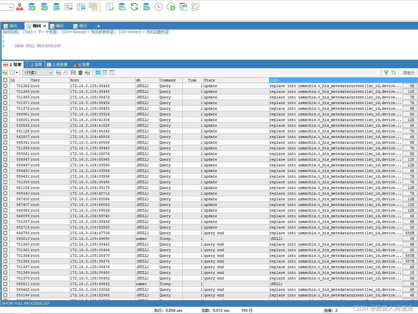Viewport: 418px width, 314px height.
Task: Click the export database icon with up arrow
Action: [44, 6]
